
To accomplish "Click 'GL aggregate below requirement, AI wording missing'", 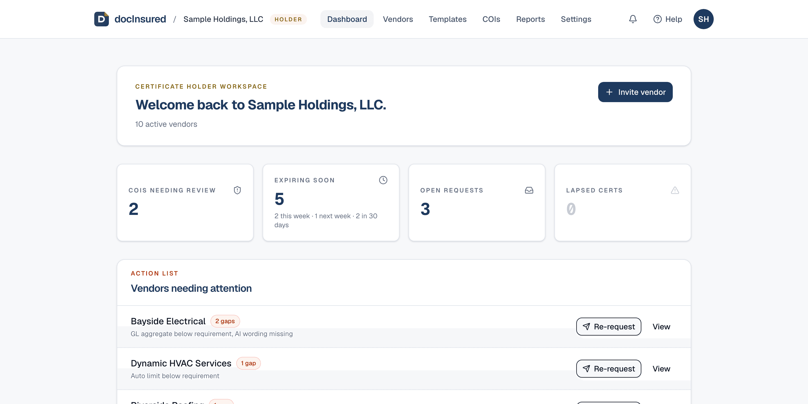I will click(212, 334).
